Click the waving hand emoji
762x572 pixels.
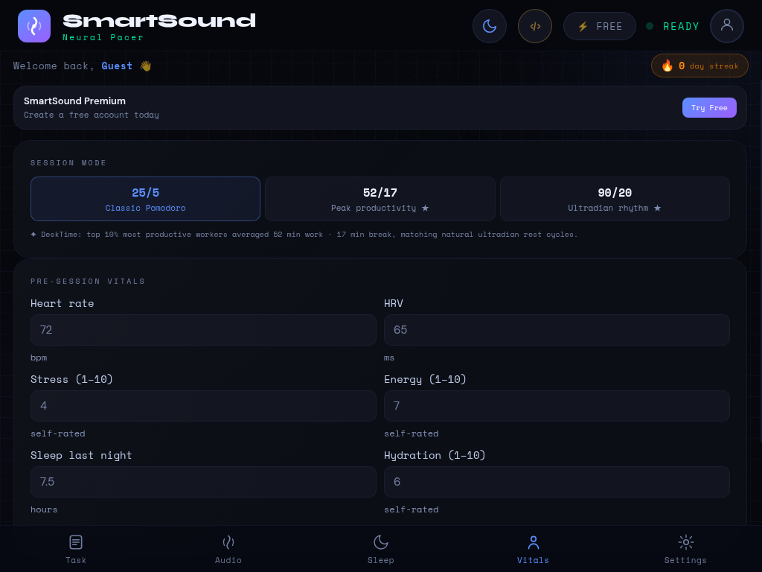(x=146, y=66)
